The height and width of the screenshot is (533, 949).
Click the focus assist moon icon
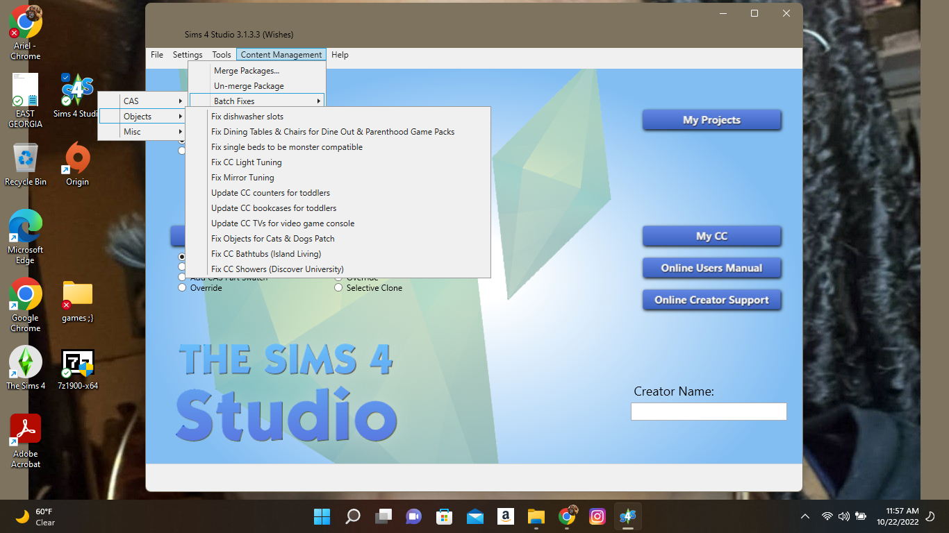point(931,516)
